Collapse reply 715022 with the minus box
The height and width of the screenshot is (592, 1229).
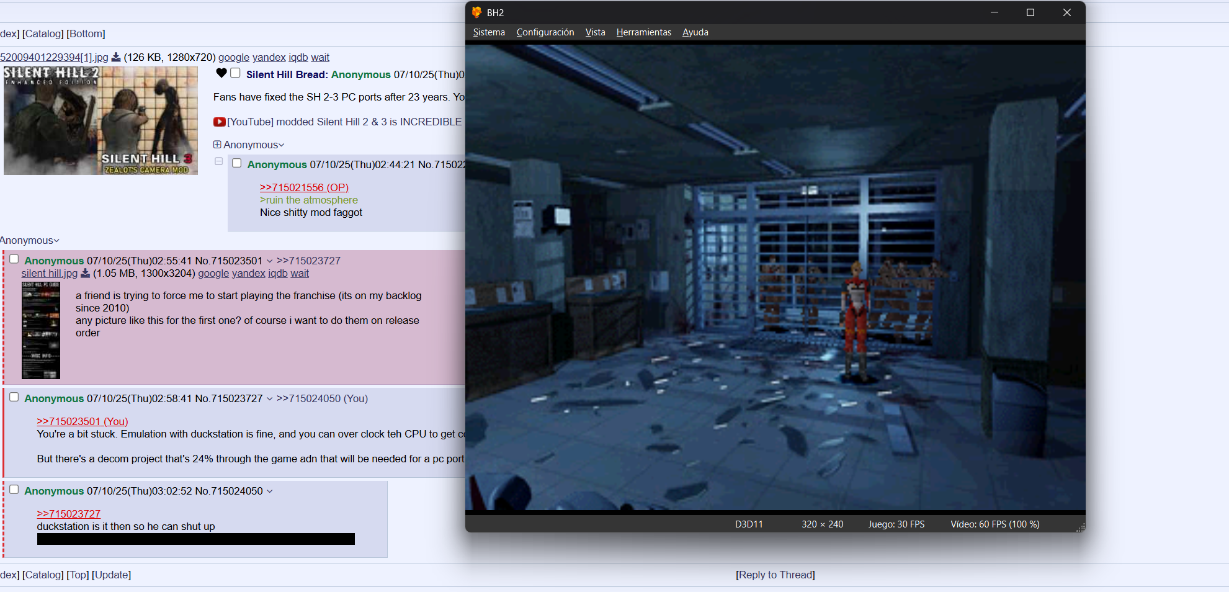coord(218,161)
